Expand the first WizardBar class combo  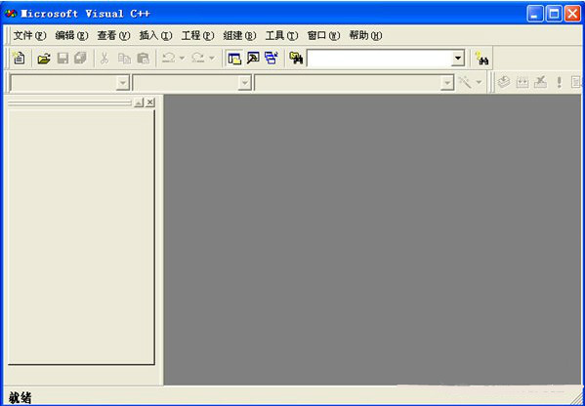point(122,83)
